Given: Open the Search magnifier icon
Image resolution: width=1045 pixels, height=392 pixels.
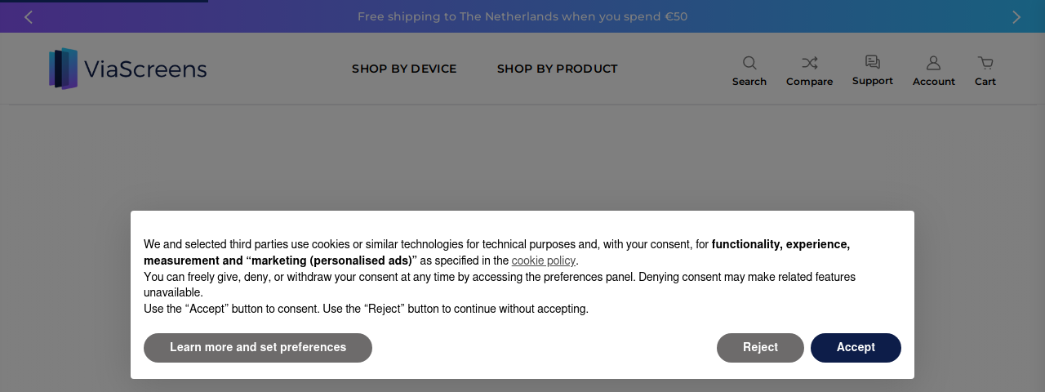Looking at the screenshot, I should point(749,63).
